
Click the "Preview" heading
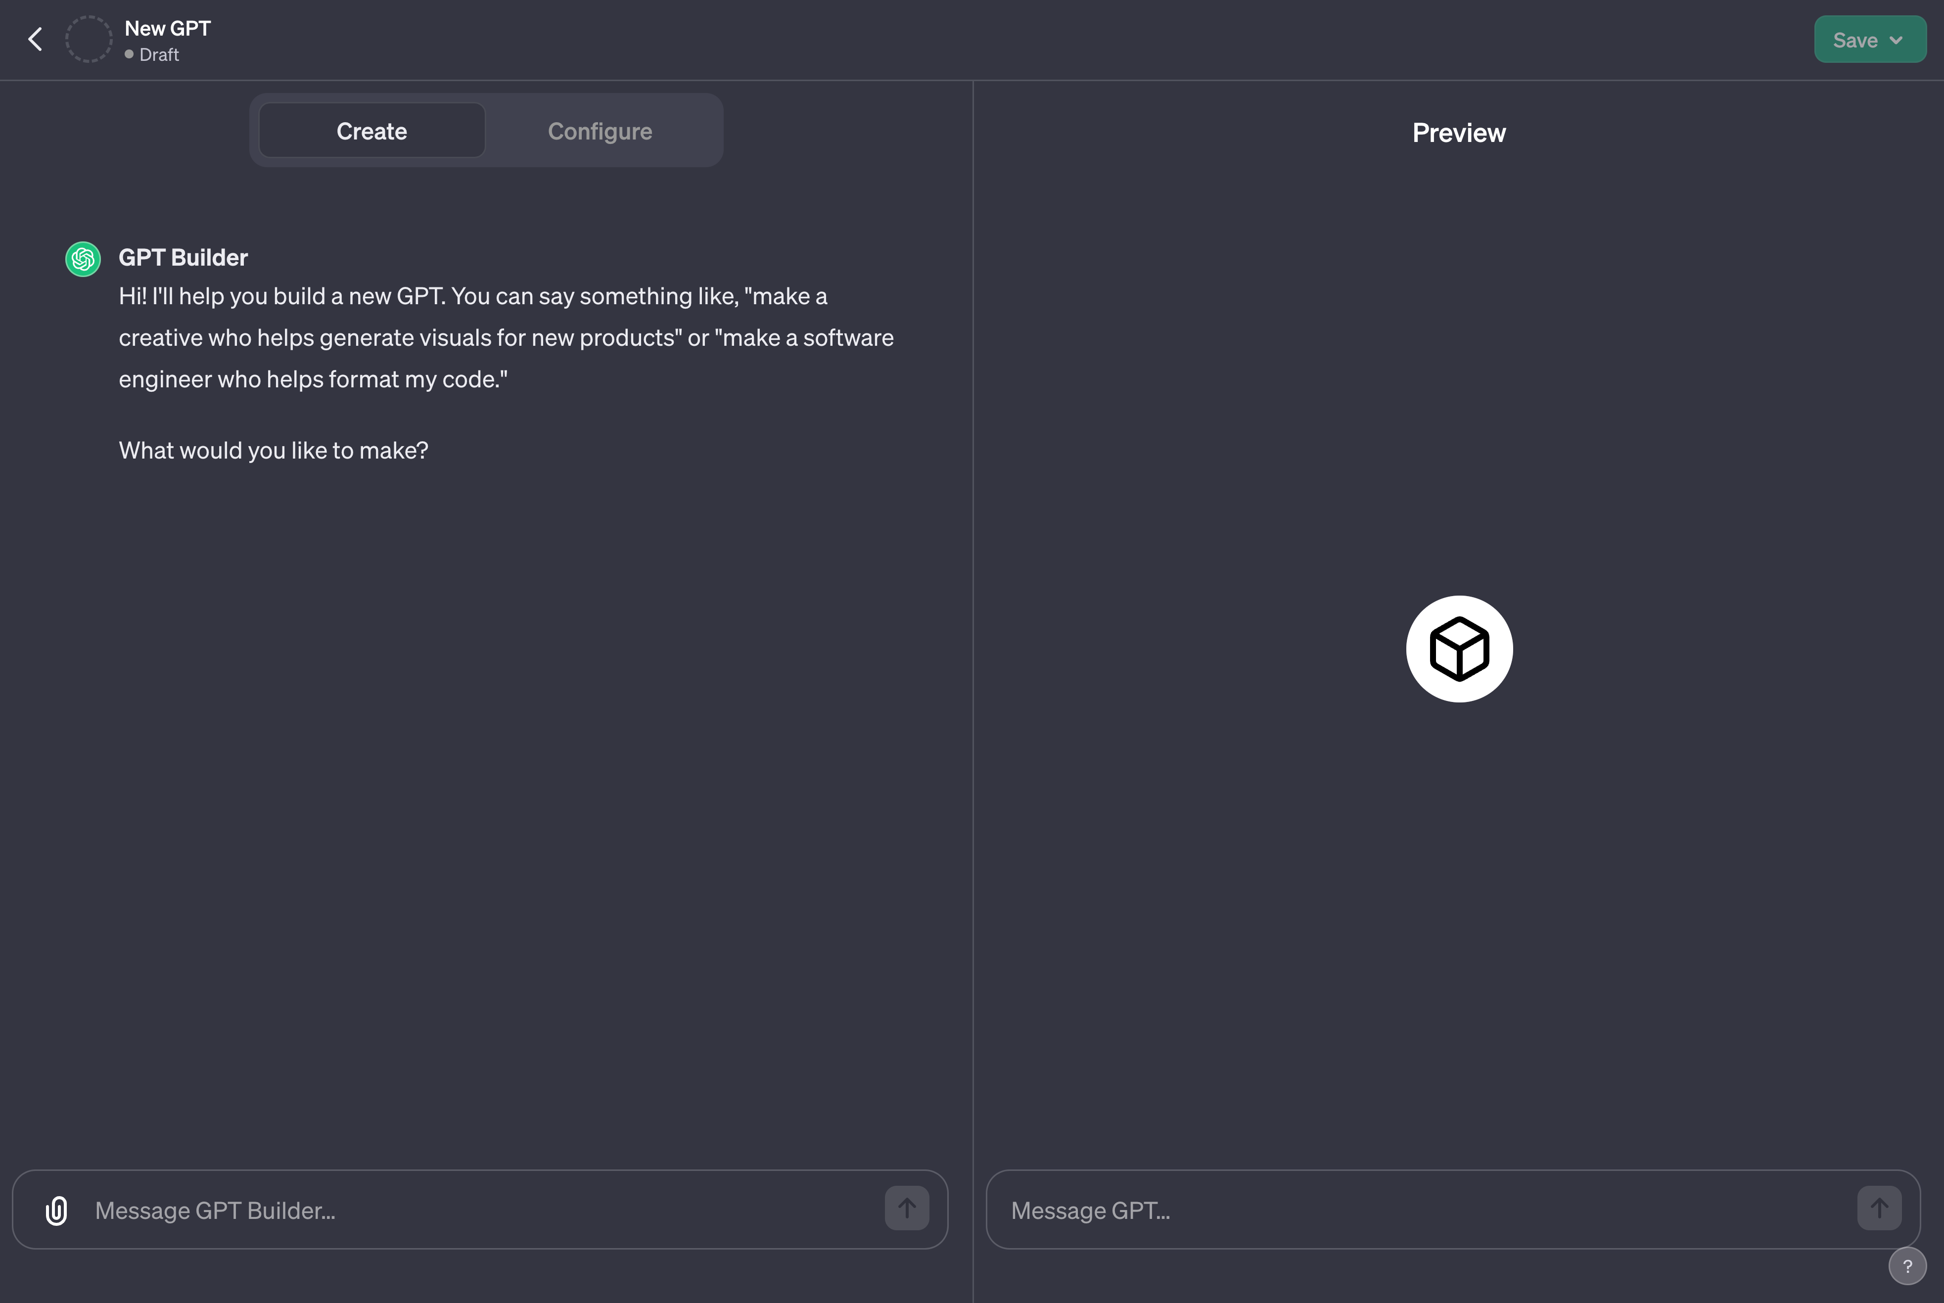pos(1459,133)
